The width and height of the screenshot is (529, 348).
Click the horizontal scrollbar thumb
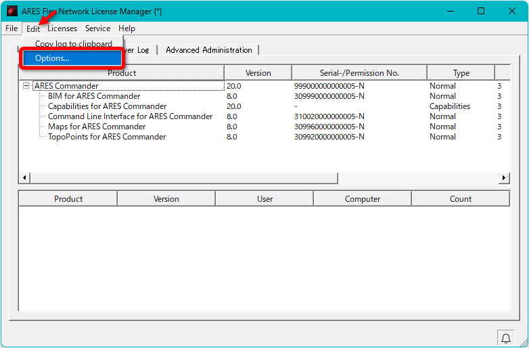pos(184,177)
